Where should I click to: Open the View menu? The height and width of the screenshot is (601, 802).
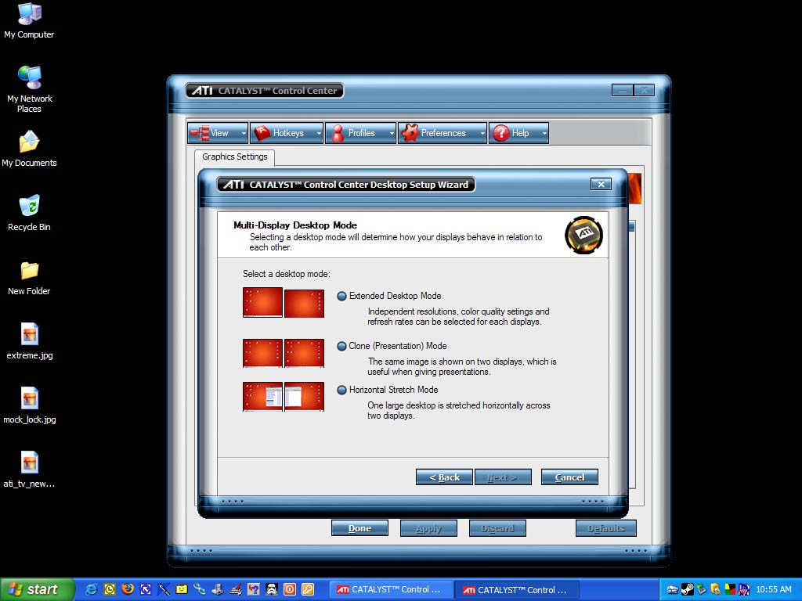tap(218, 133)
